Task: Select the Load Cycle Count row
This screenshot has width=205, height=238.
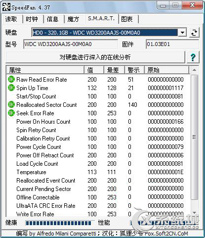Action: tap(98, 164)
